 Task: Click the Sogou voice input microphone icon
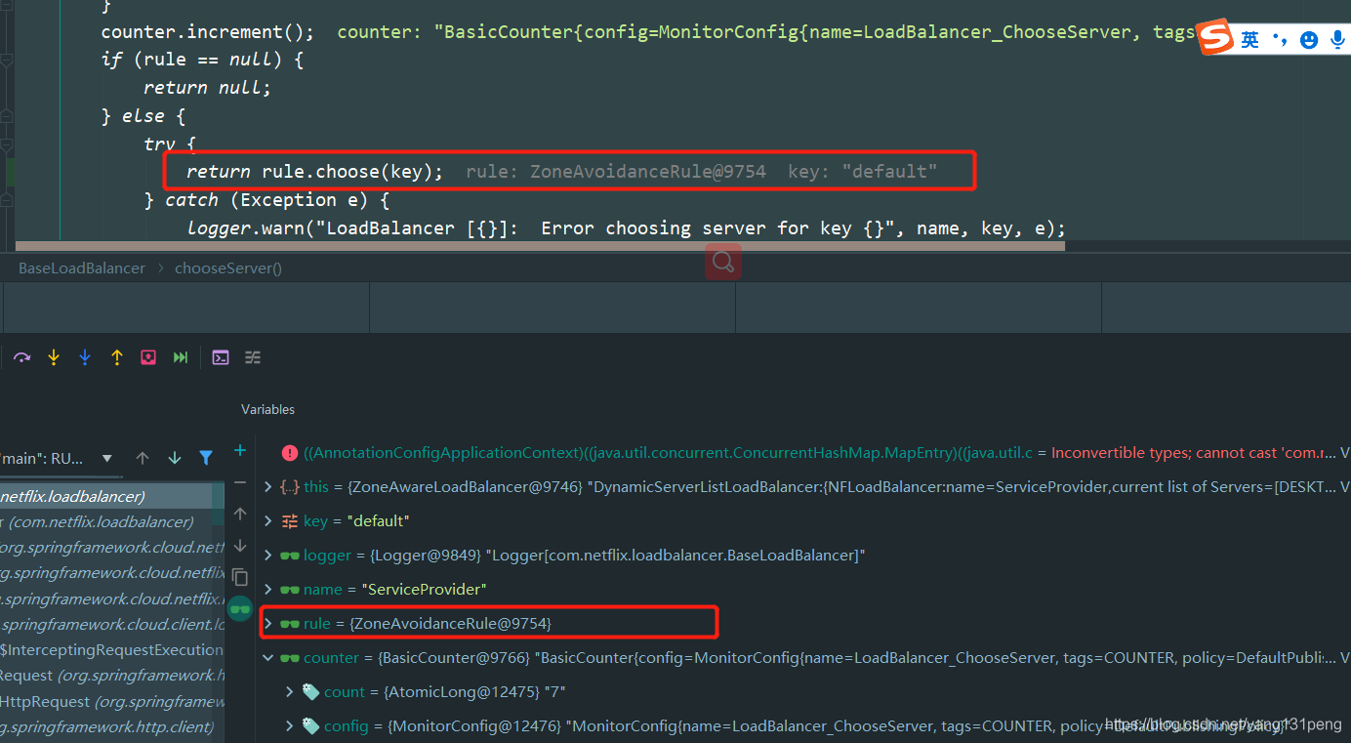click(x=1337, y=39)
